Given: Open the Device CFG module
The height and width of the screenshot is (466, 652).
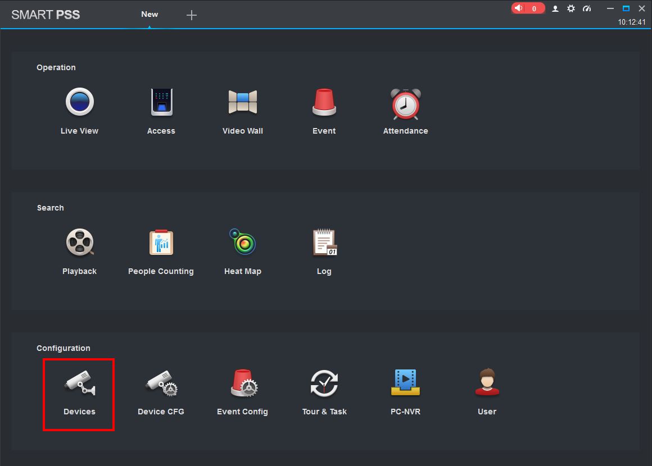Looking at the screenshot, I should (161, 392).
